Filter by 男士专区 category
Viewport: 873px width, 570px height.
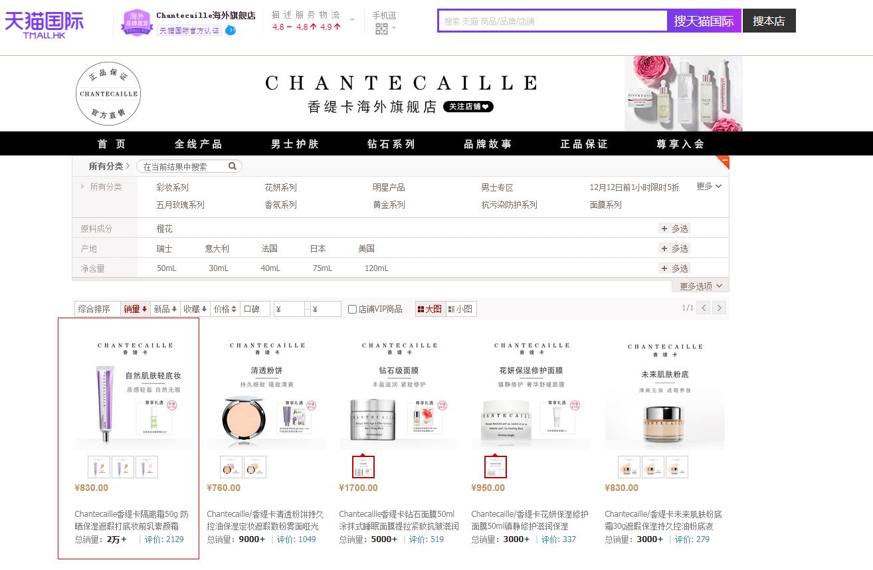(x=498, y=187)
